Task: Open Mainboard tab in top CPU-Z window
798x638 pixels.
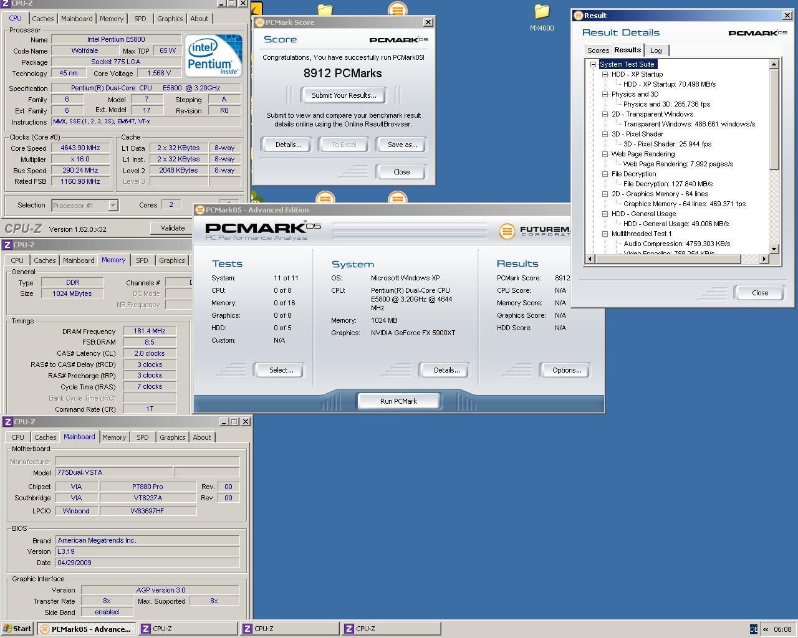Action: tap(77, 19)
